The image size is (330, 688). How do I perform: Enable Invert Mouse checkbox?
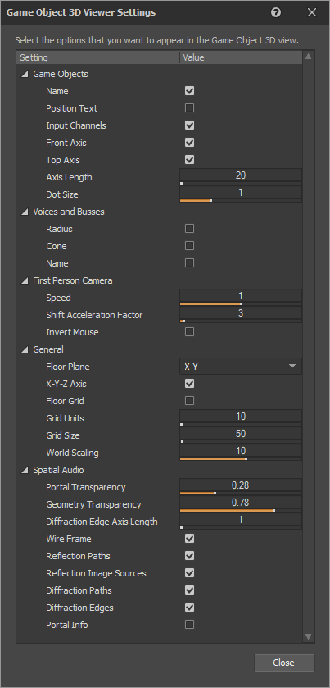point(189,332)
